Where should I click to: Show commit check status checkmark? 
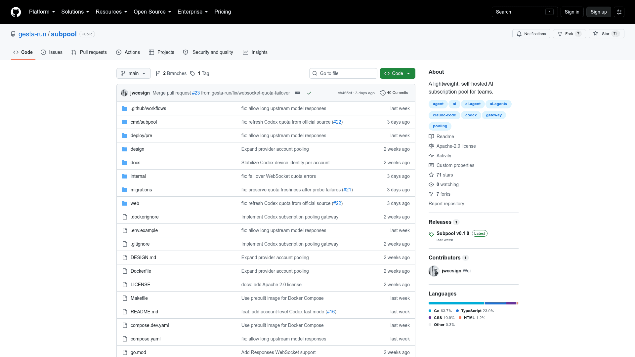point(309,93)
